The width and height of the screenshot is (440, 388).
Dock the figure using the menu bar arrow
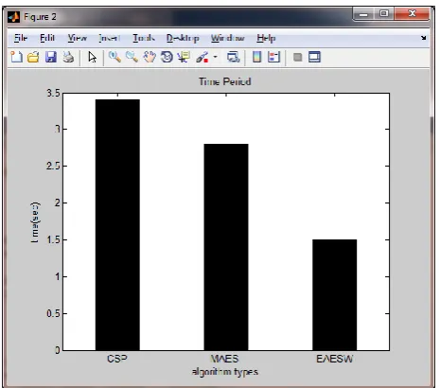pyautogui.click(x=424, y=38)
